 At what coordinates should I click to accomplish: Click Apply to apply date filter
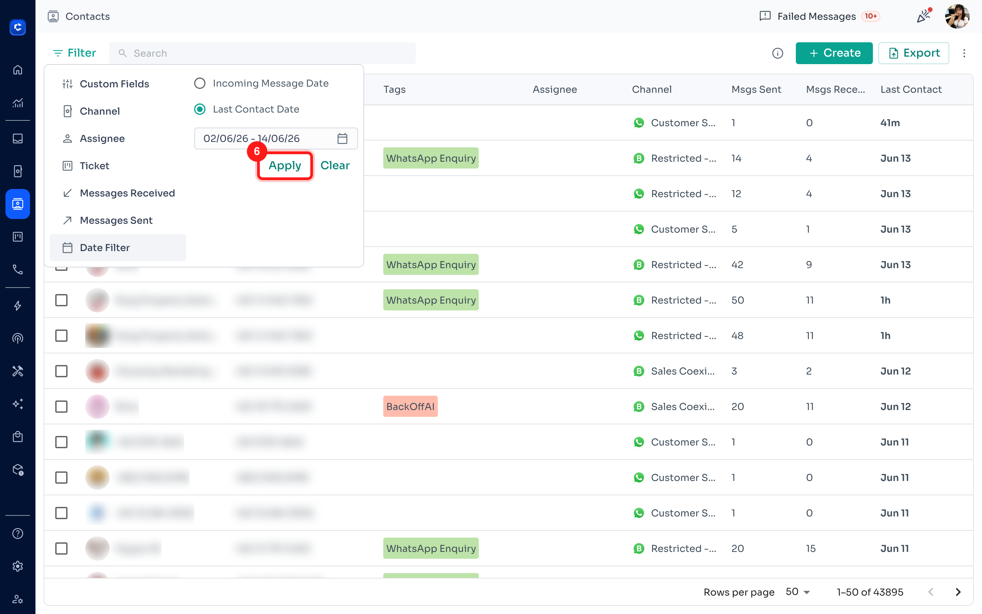click(x=285, y=165)
